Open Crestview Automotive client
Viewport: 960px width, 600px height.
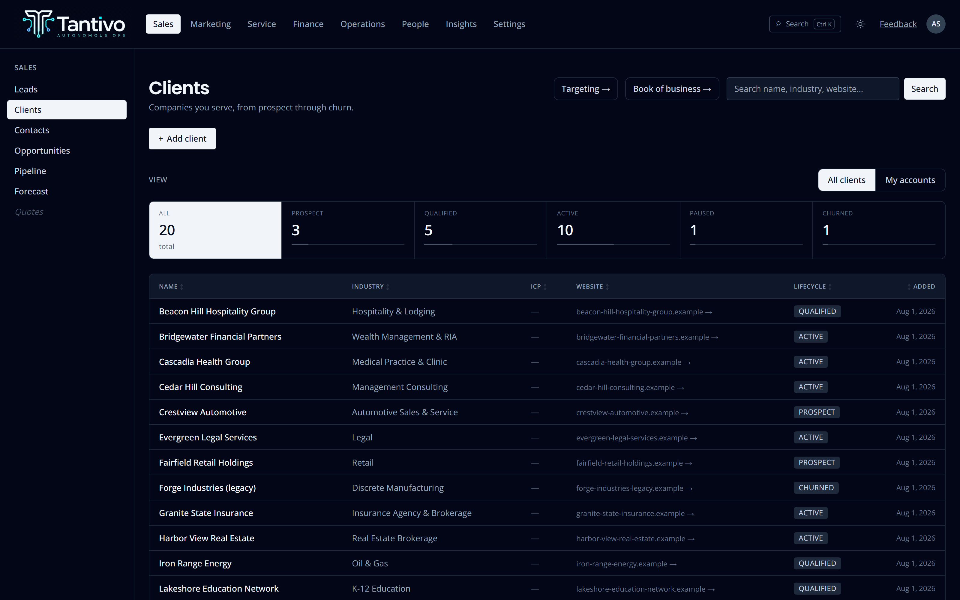[202, 412]
